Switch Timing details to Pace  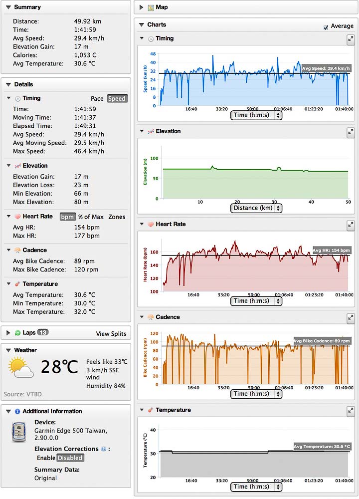[x=97, y=99]
